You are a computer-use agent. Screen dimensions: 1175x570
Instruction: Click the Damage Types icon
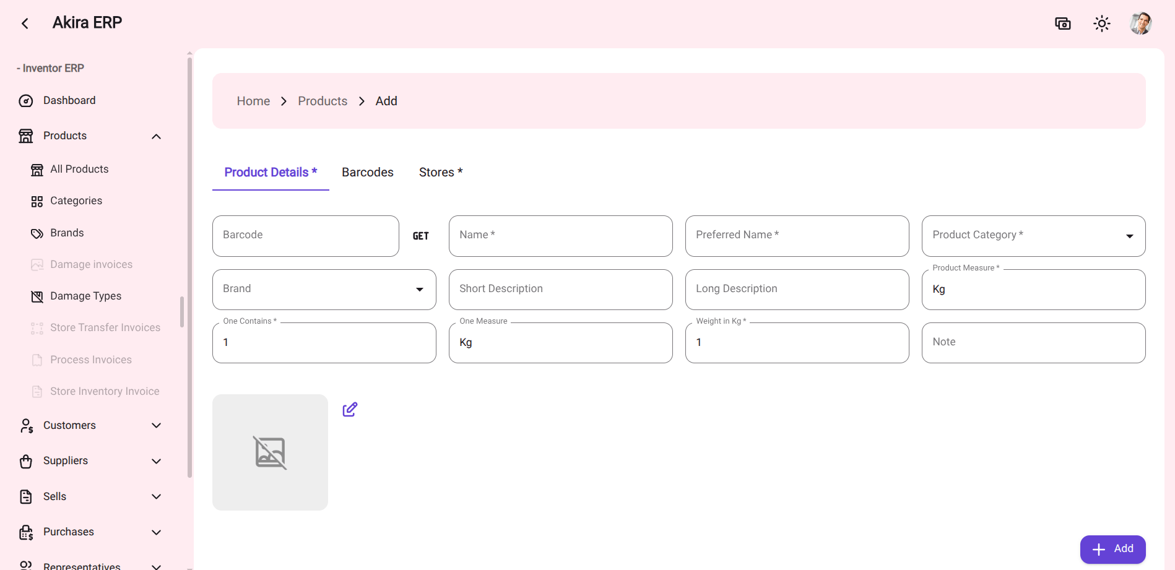(x=37, y=296)
